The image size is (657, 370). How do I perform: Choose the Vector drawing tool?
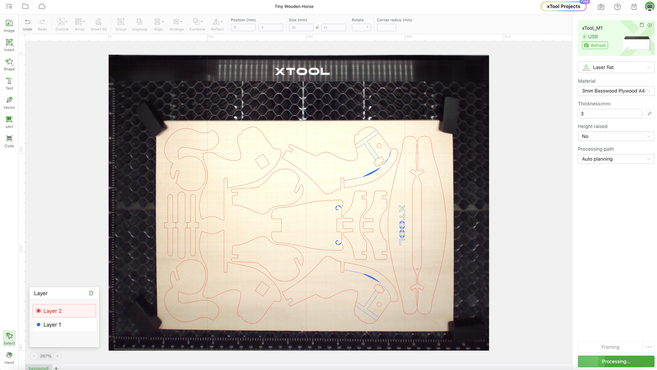pos(9,103)
